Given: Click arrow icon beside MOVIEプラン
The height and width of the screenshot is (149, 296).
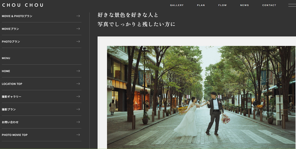Looking at the screenshot, I should [x=78, y=29].
